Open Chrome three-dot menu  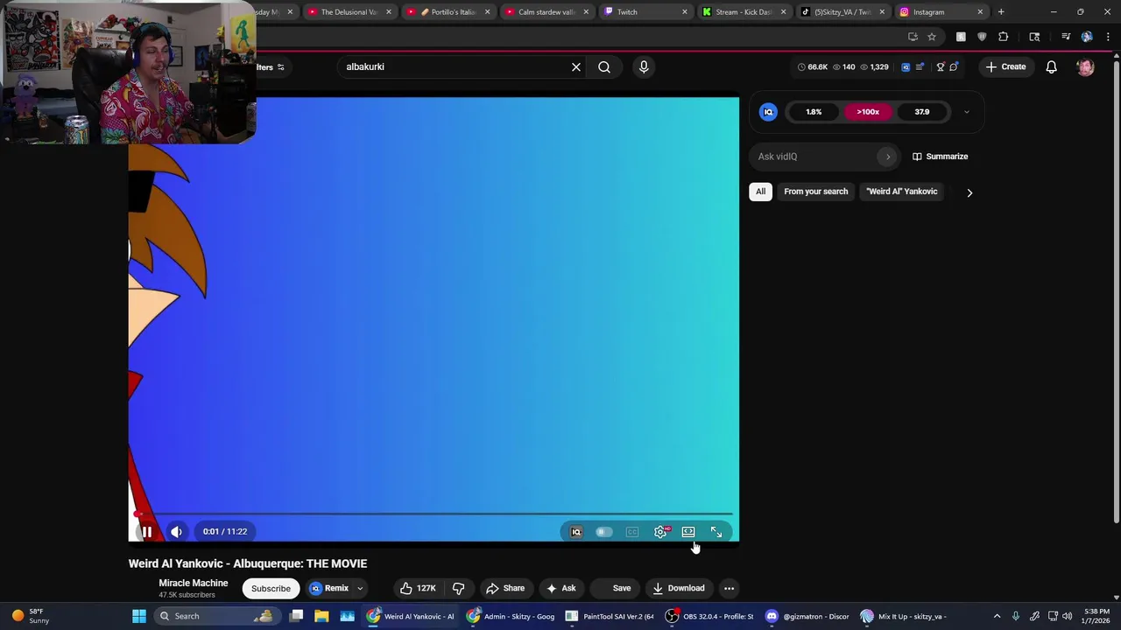[x=1108, y=37]
